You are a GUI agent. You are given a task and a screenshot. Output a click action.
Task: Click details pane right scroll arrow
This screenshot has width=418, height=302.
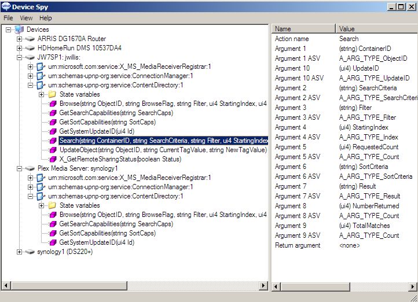tap(413, 286)
